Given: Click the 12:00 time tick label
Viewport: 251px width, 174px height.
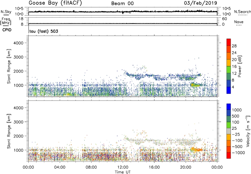Looking at the screenshot, I should coord(123,167).
